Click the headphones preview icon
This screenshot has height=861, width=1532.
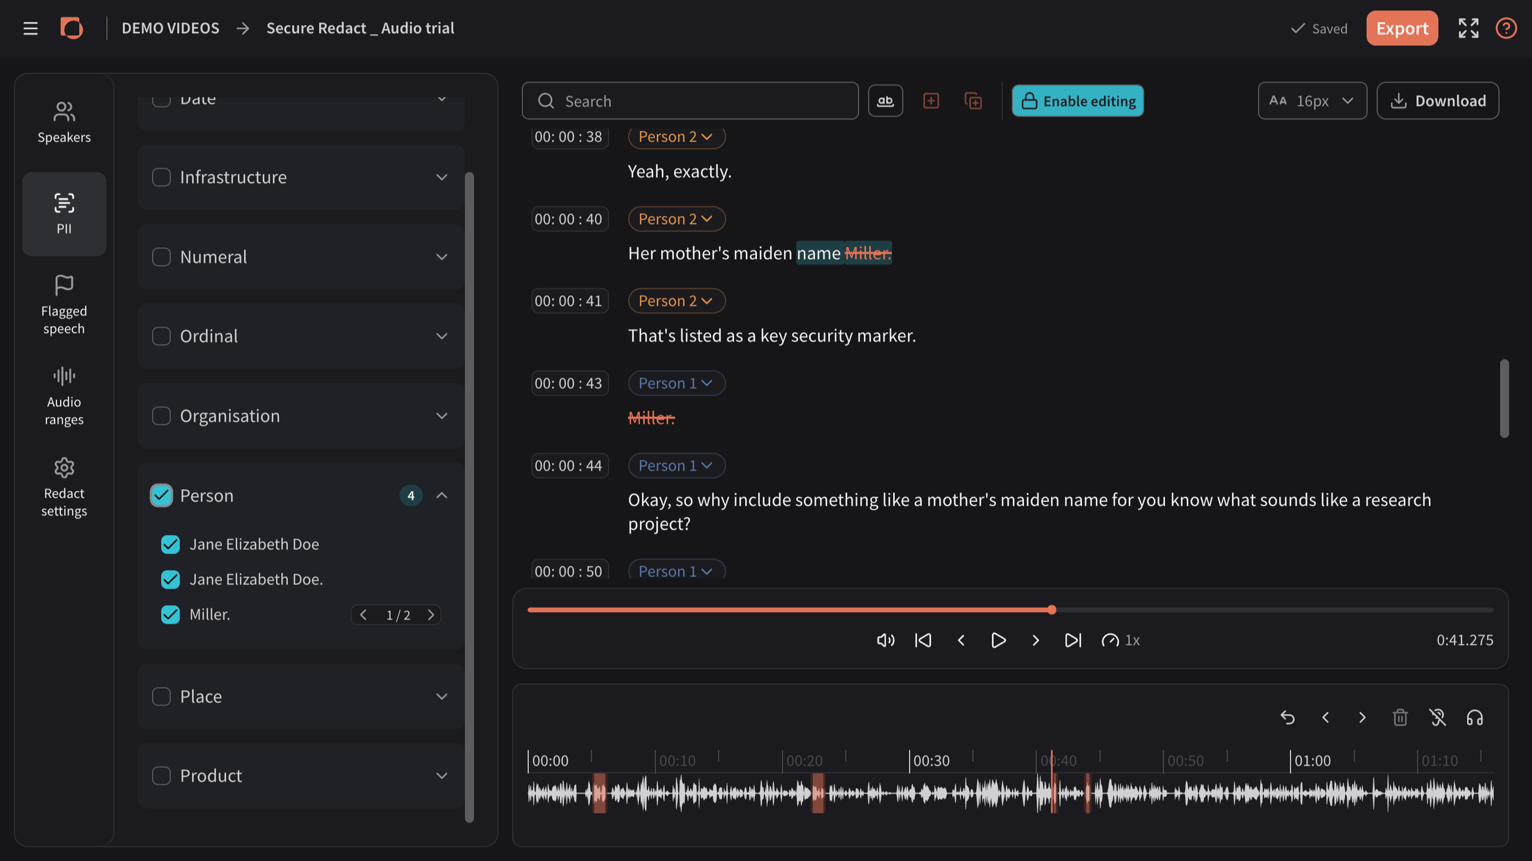click(x=1474, y=718)
